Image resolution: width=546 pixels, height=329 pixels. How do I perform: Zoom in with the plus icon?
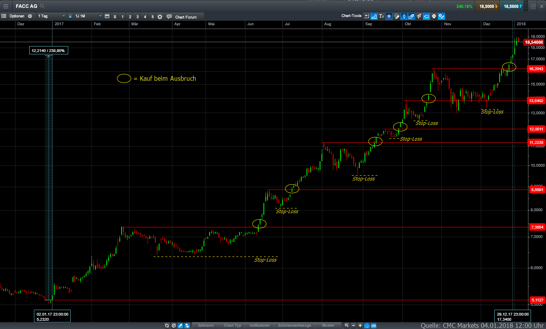pos(360,325)
